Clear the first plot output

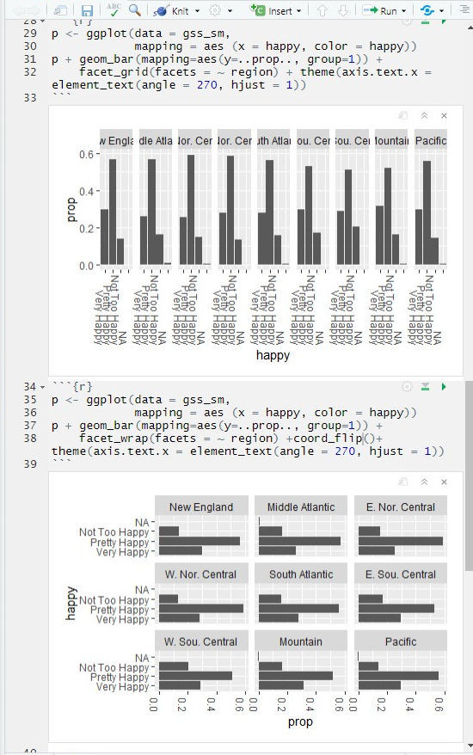pos(444,115)
